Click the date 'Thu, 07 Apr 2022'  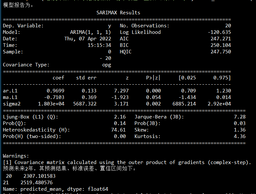[x=88, y=39]
